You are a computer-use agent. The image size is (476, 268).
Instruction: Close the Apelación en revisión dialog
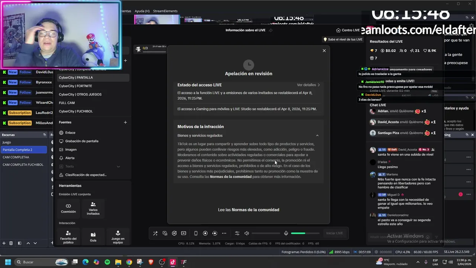click(x=324, y=51)
